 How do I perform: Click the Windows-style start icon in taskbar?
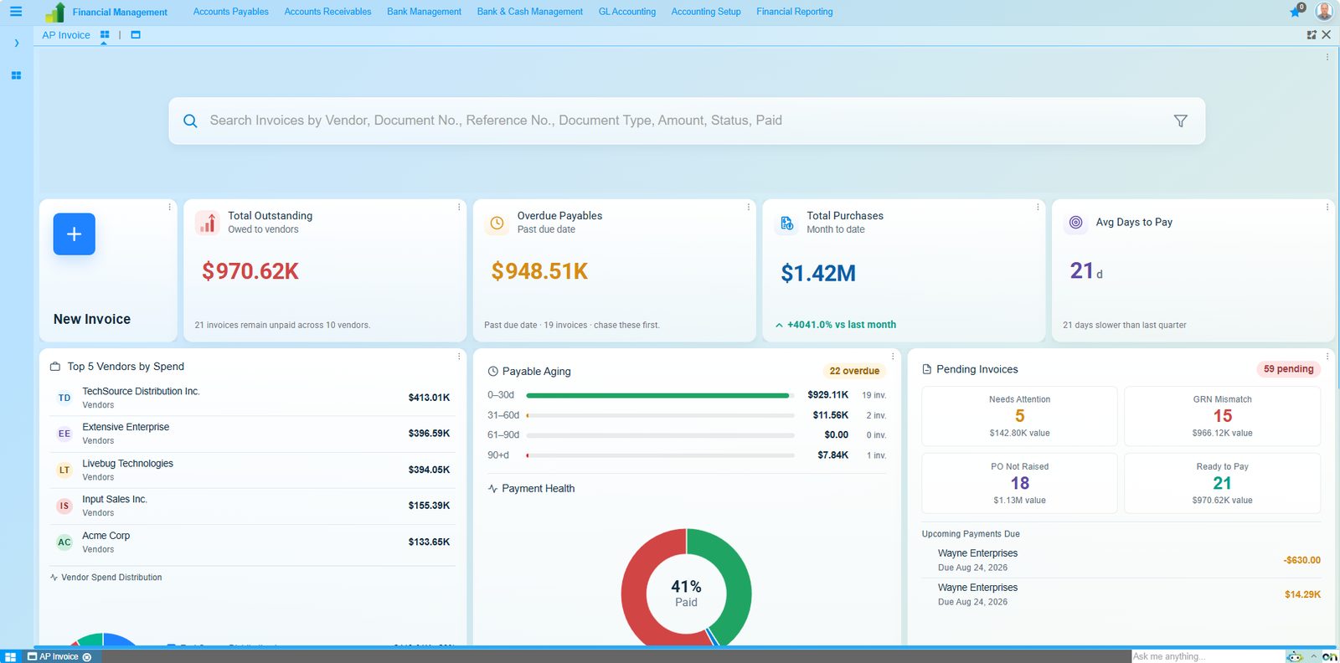(10, 657)
